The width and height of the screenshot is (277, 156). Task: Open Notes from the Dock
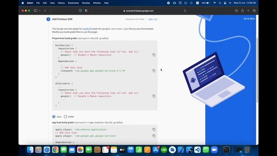tap(114, 150)
